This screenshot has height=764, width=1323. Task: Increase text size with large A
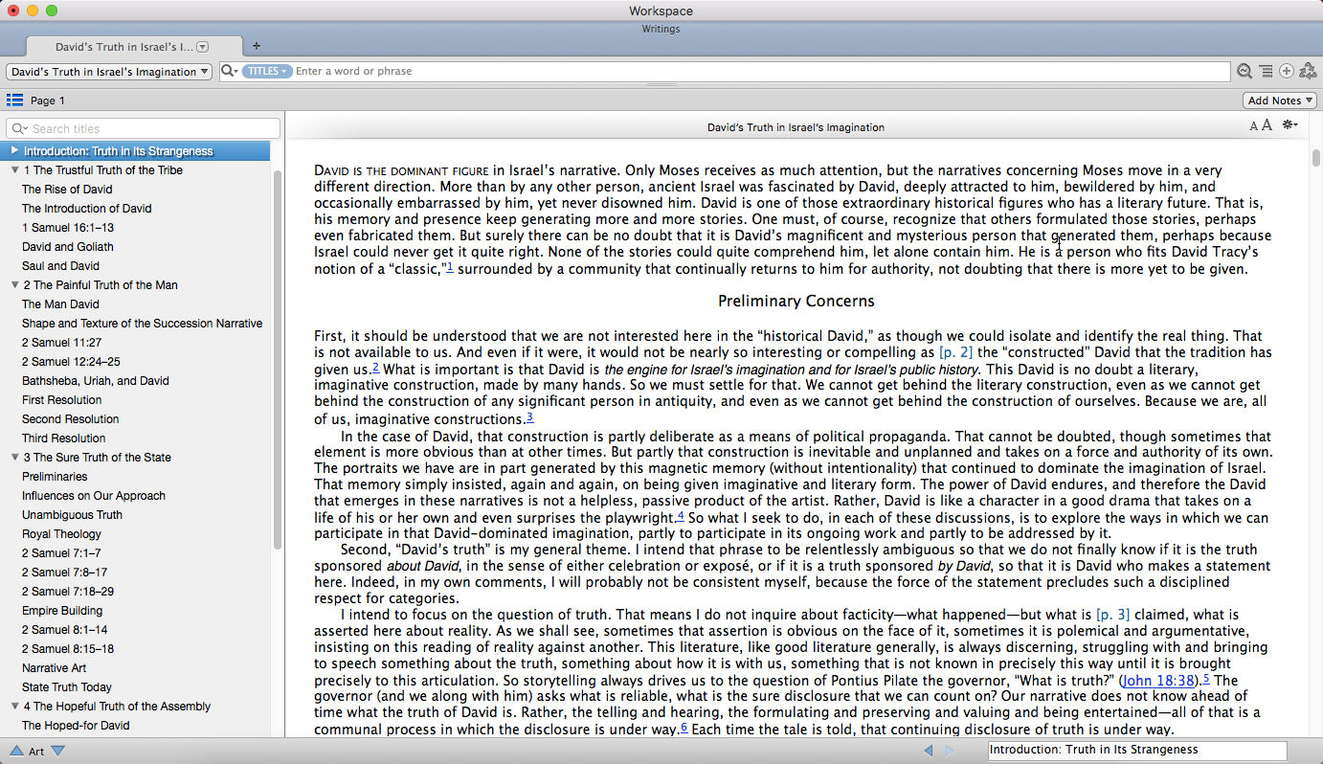click(x=1267, y=125)
